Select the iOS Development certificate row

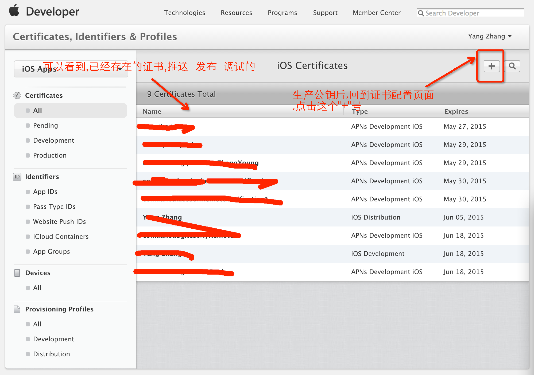click(x=332, y=254)
